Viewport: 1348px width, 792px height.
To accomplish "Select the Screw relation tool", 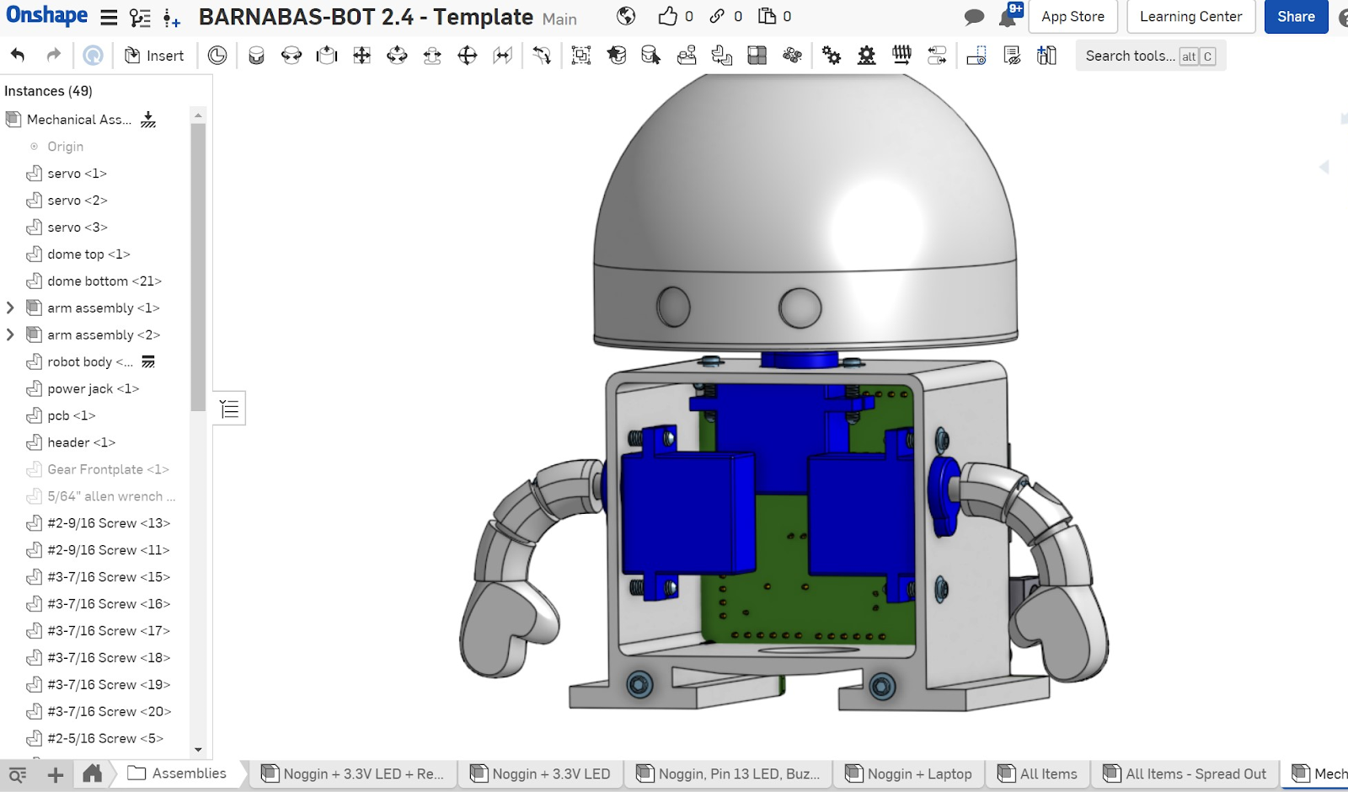I will click(901, 56).
